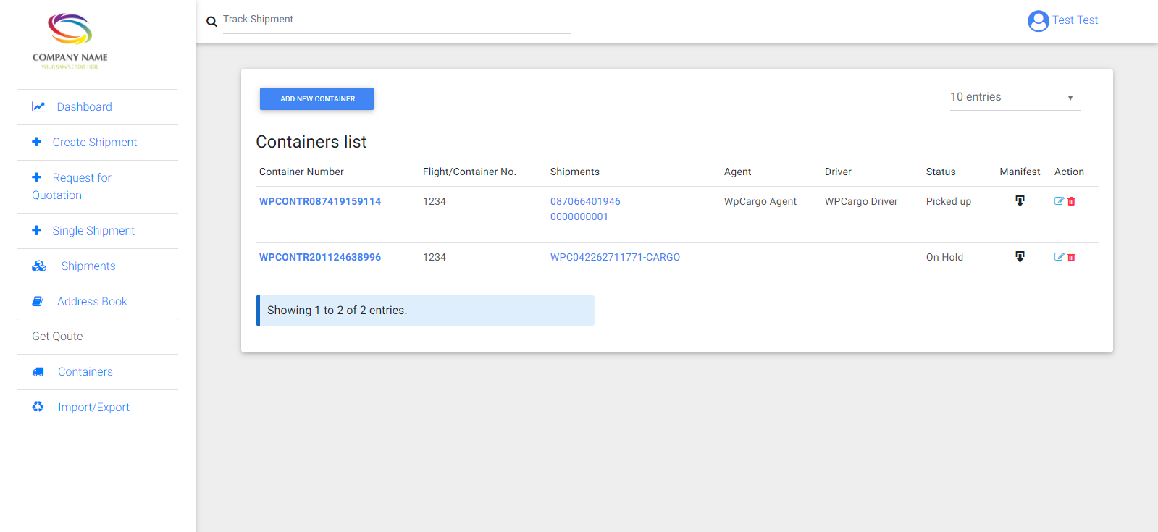
Task: Click the user avatar icon
Action: click(x=1039, y=21)
